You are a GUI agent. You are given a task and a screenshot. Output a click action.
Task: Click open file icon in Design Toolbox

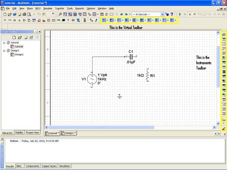(x=20, y=37)
